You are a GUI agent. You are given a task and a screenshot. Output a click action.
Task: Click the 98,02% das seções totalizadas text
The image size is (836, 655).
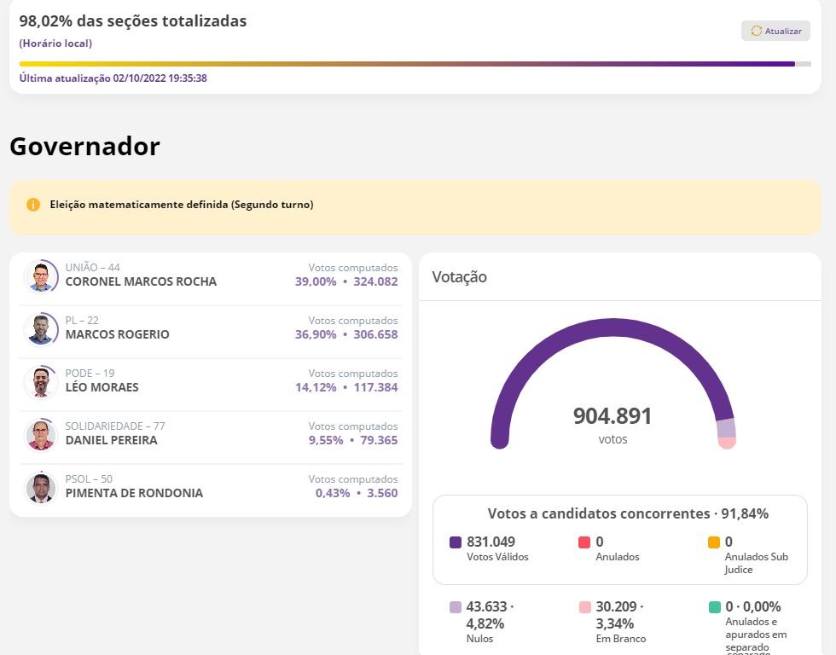133,20
